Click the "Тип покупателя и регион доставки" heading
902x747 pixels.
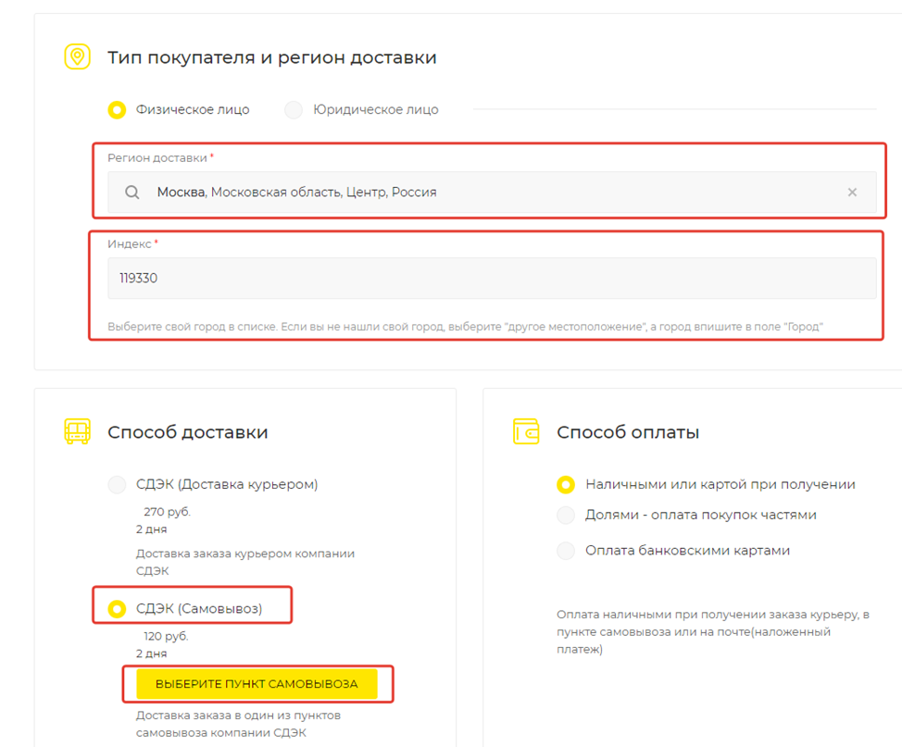point(271,57)
